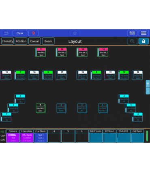Image resolution: width=150 pixels, height=172 pixels.
Task: Trigger the Col Dash playback
Action: 137,136
